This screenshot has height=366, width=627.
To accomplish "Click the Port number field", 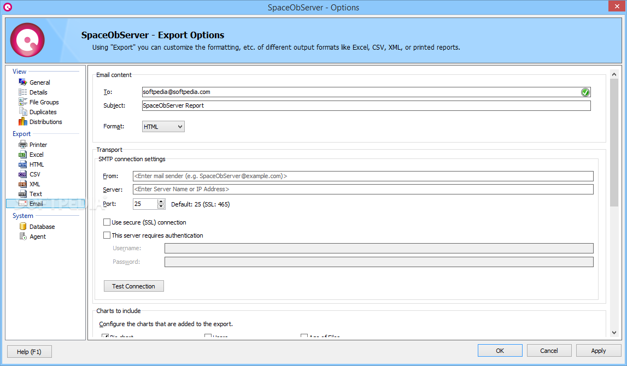I will [145, 204].
